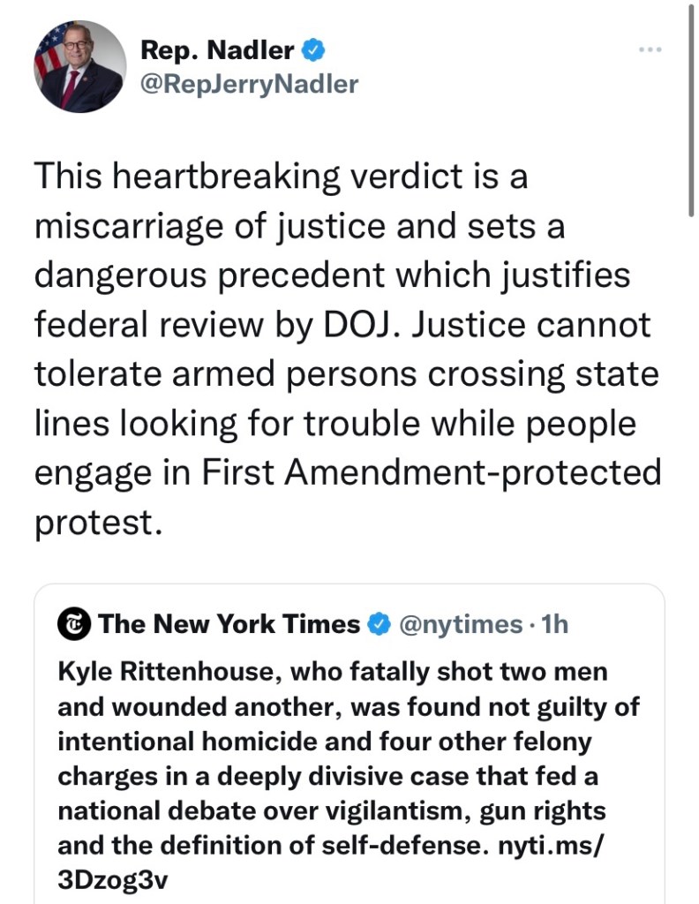The width and height of the screenshot is (699, 904).
Task: Click the verified badge beside New York Times
Action: click(378, 624)
